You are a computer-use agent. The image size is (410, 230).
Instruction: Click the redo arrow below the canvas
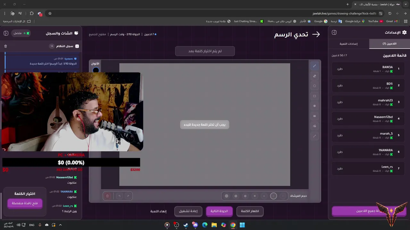pos(128,196)
